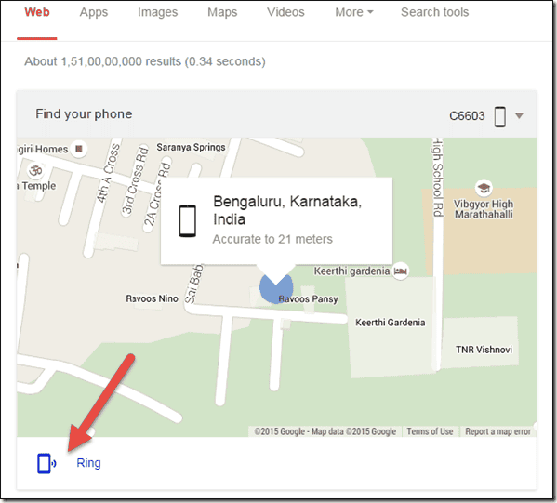Select the C6603 device label
The width and height of the screenshot is (557, 503).
467,116
